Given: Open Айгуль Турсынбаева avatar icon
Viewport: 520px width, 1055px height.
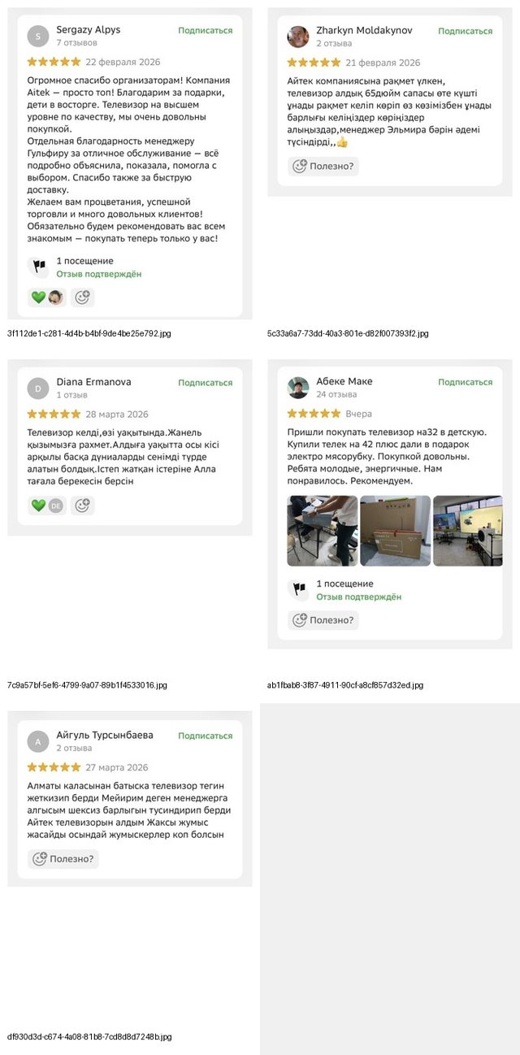Looking at the screenshot, I should pyautogui.click(x=38, y=741).
